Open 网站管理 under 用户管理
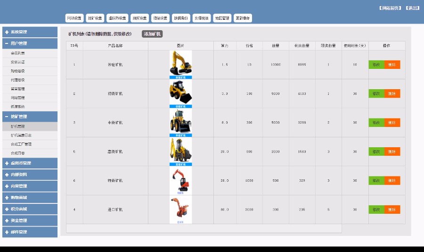Viewport: 424px width, 252px height. 30,98
